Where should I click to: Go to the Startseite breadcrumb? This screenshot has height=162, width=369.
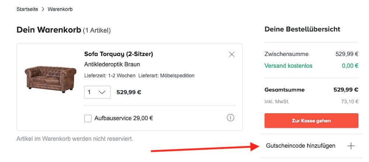coord(27,9)
